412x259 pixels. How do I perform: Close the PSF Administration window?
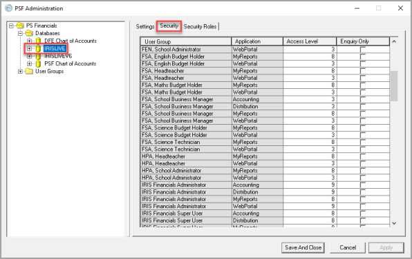coord(400,8)
